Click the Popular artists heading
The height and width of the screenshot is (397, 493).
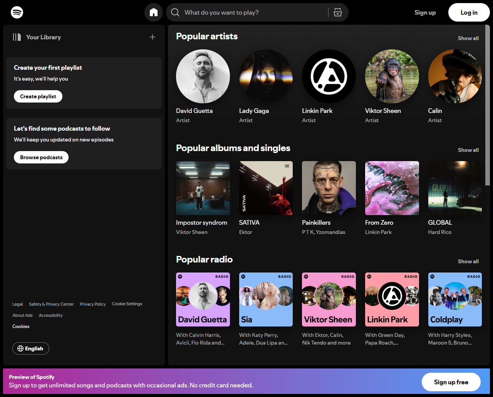coord(207,36)
